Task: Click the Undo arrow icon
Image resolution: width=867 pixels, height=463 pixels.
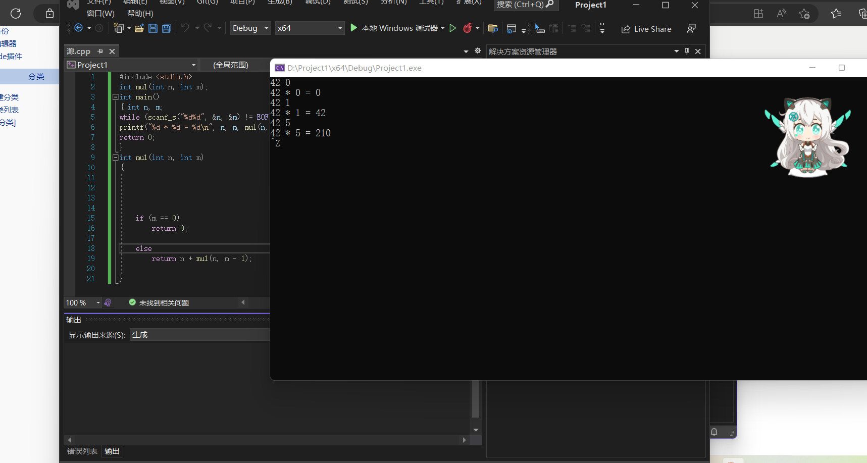Action: click(185, 28)
